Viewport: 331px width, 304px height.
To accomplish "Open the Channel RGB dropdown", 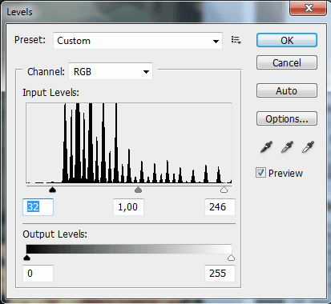I will point(111,71).
